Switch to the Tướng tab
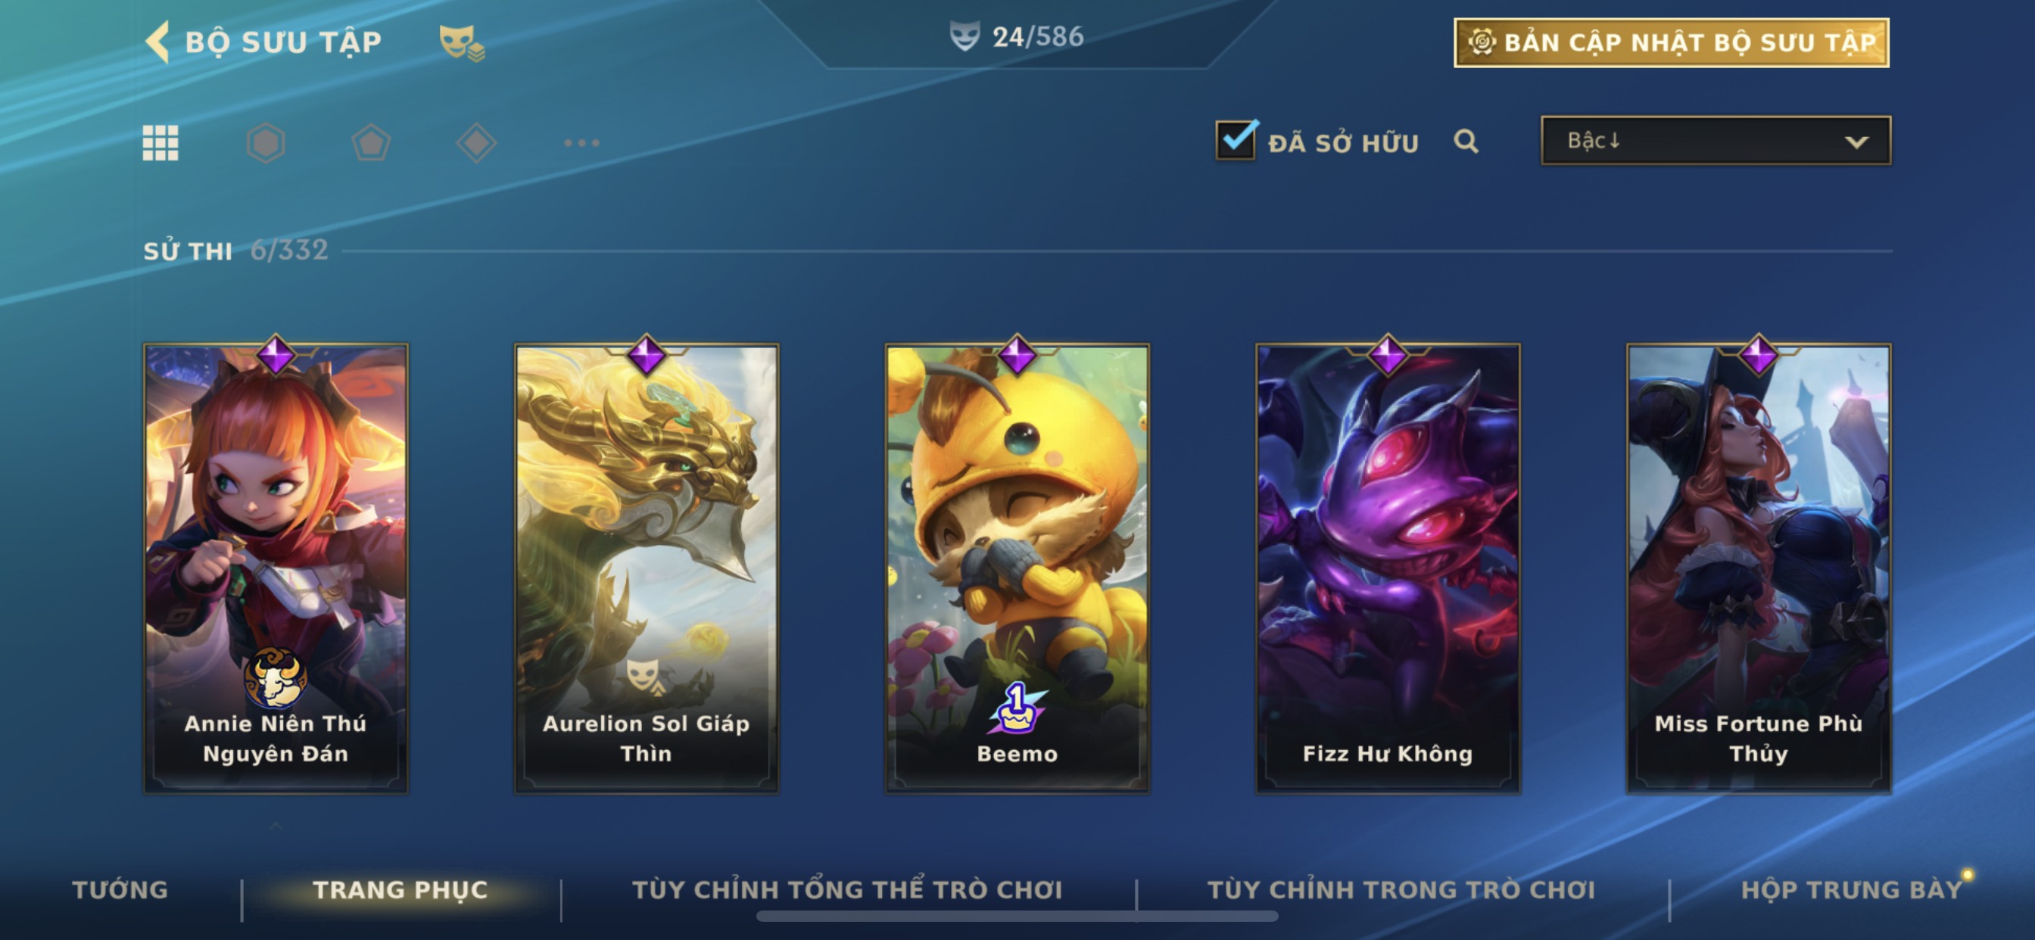This screenshot has width=2035, height=940. [120, 889]
